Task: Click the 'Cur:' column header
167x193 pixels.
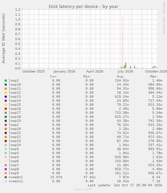Action: 54,77
